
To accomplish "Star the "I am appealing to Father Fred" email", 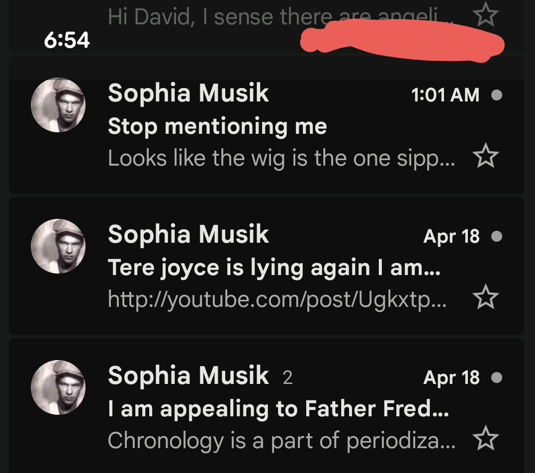I will 485,439.
